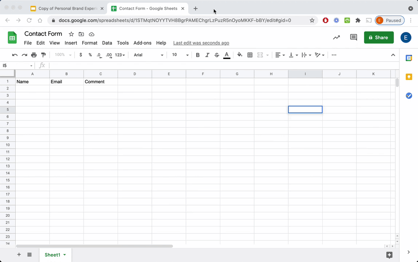Open vertical align dropdown
This screenshot has width=418, height=262.
coord(293,55)
